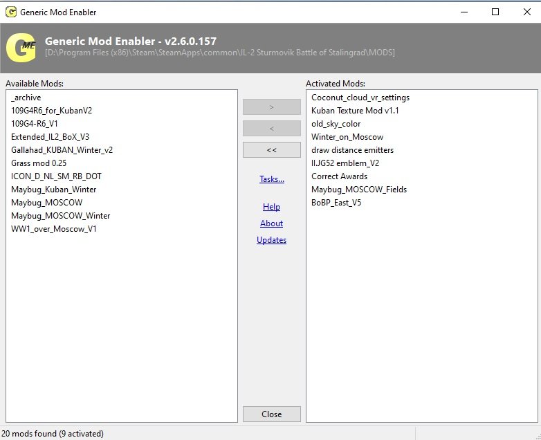Viewport: 541px width, 440px height.
Task: Close window with title bar X
Action: [527, 12]
